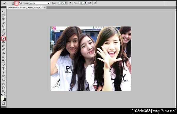177x114 pixels.
Task: Click the photo on the canvas
Action: [91, 59]
